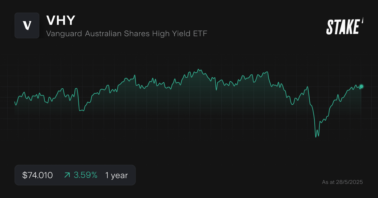The height and width of the screenshot is (198, 378).
Task: Click the letter S in the Stake logo
Action: pyautogui.click(x=330, y=27)
